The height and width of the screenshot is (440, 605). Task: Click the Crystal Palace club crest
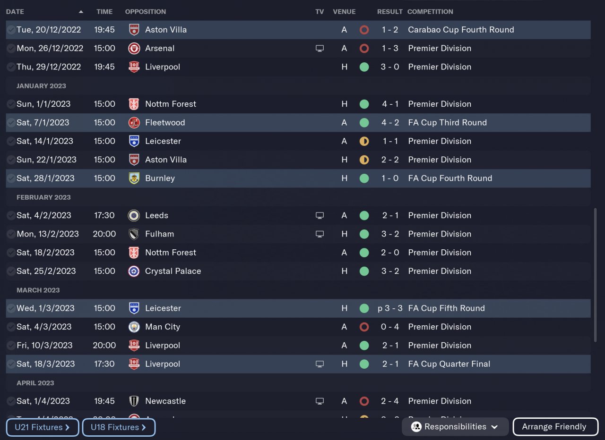[134, 271]
